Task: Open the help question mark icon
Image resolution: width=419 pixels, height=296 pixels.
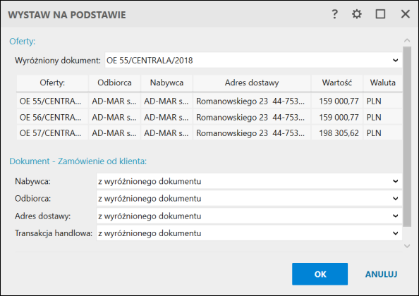Action: pyautogui.click(x=334, y=14)
